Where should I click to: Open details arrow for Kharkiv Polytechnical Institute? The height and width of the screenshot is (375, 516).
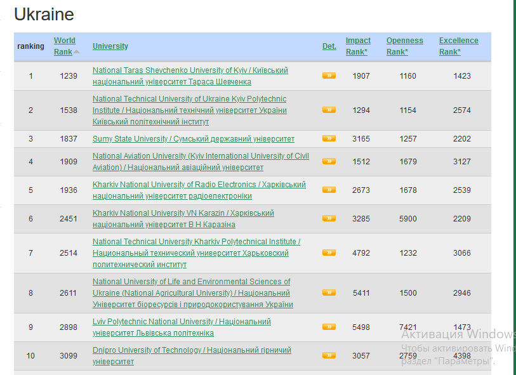click(x=329, y=253)
